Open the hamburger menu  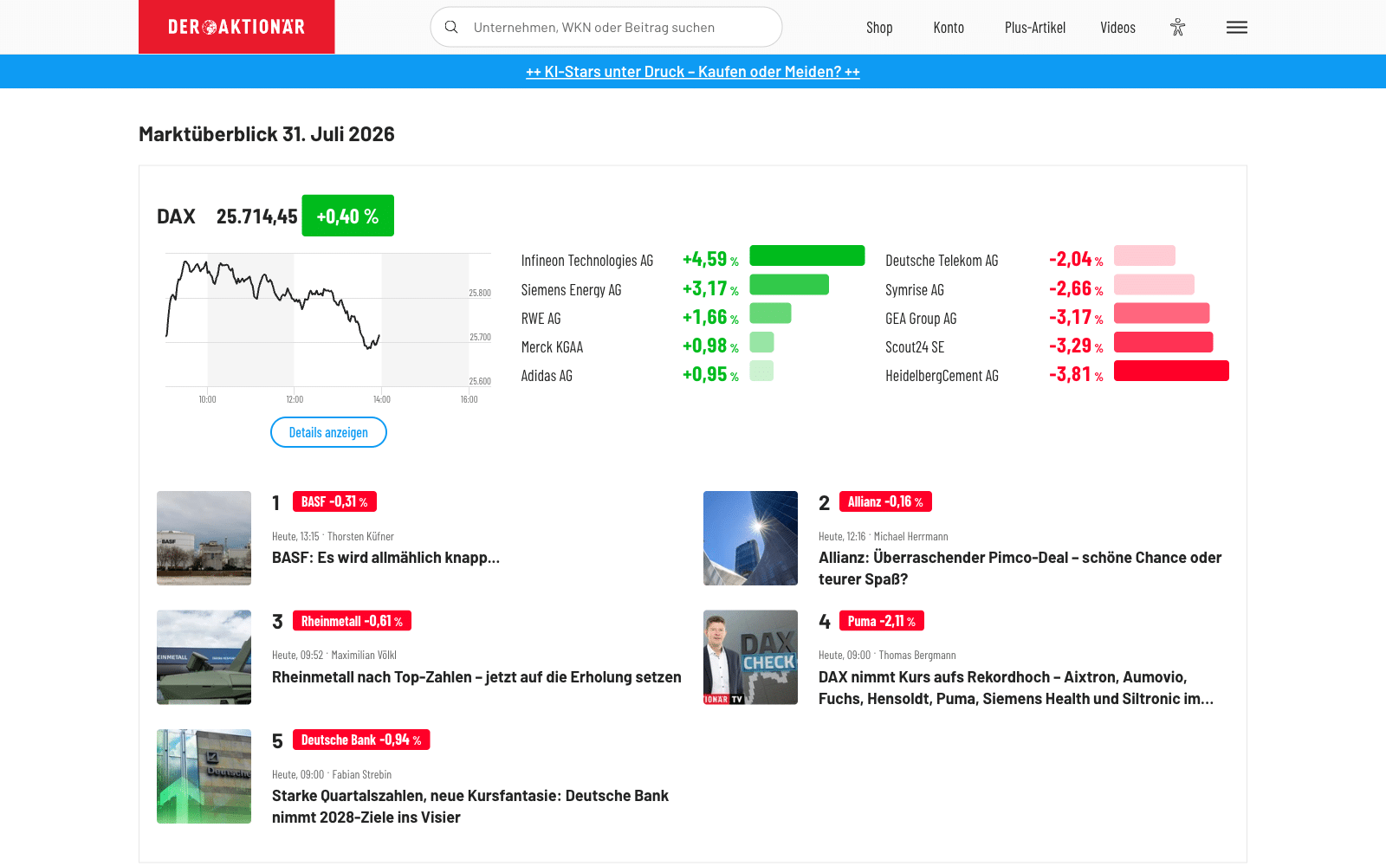pyautogui.click(x=1237, y=28)
